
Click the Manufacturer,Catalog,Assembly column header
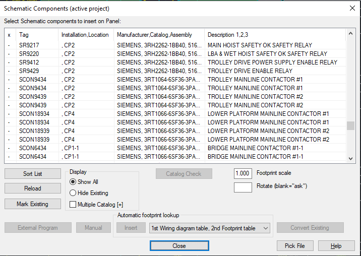pos(154,35)
